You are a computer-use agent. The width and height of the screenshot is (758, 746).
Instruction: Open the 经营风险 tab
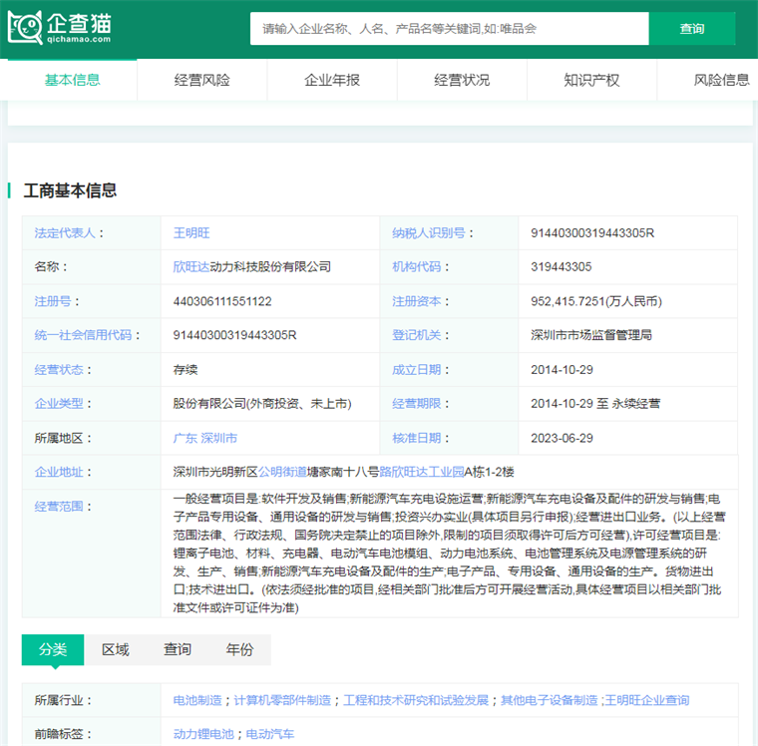pyautogui.click(x=202, y=80)
